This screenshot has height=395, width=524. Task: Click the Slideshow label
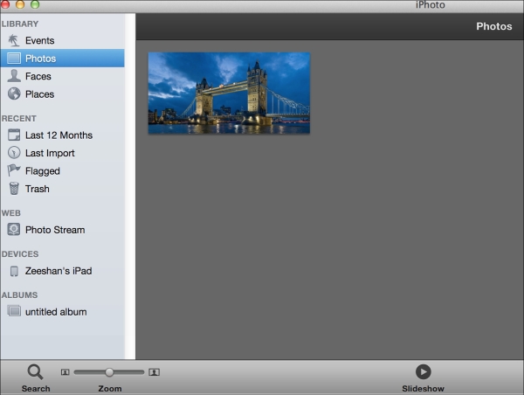tap(423, 389)
